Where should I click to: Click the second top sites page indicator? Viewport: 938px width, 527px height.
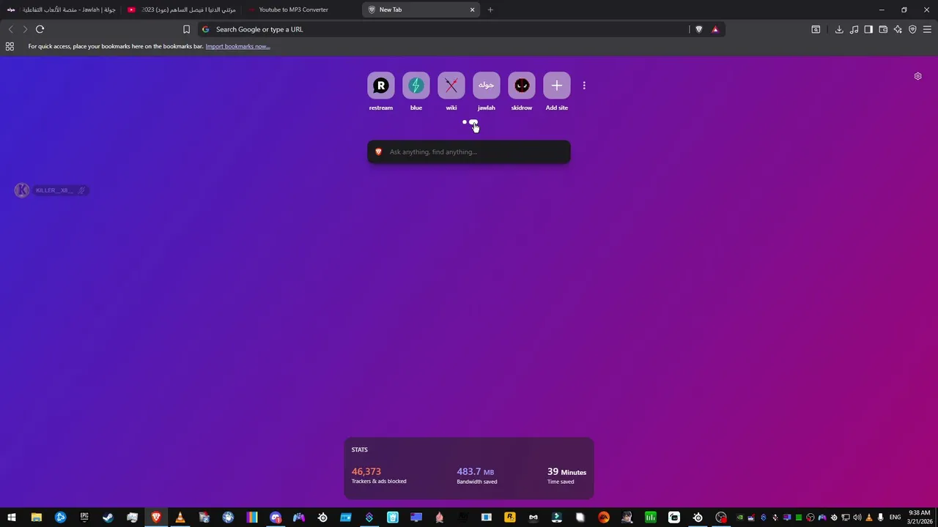(x=473, y=122)
